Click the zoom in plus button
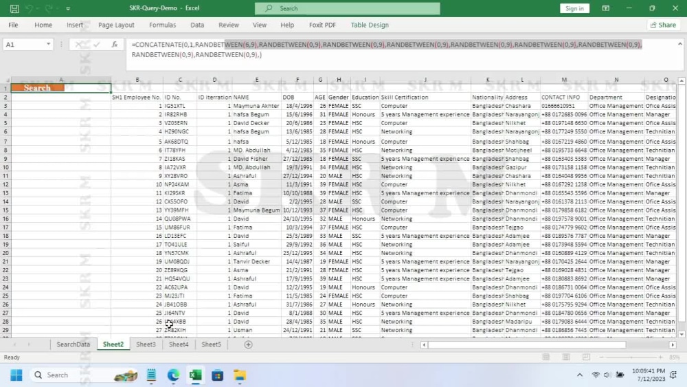 (661, 357)
